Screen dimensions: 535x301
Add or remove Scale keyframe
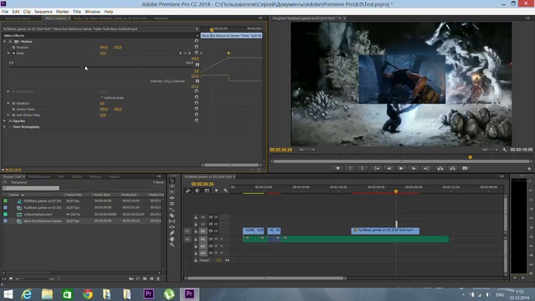(185, 54)
